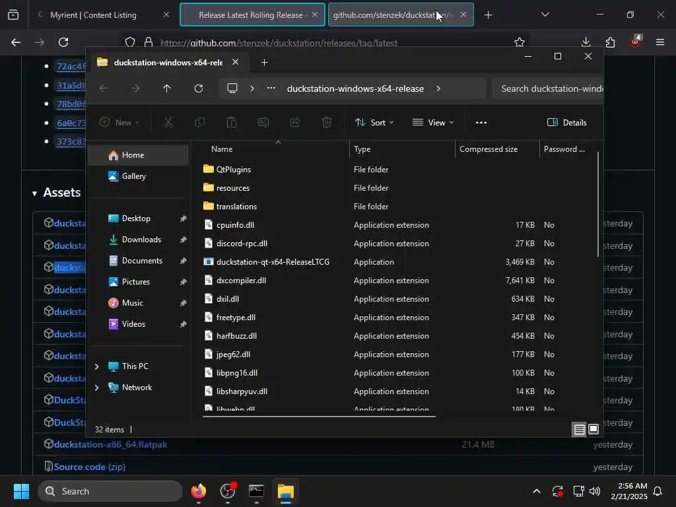Screen dimensions: 676x507
Task: Click the Rename icon in Explorer toolbar
Action: (x=263, y=122)
